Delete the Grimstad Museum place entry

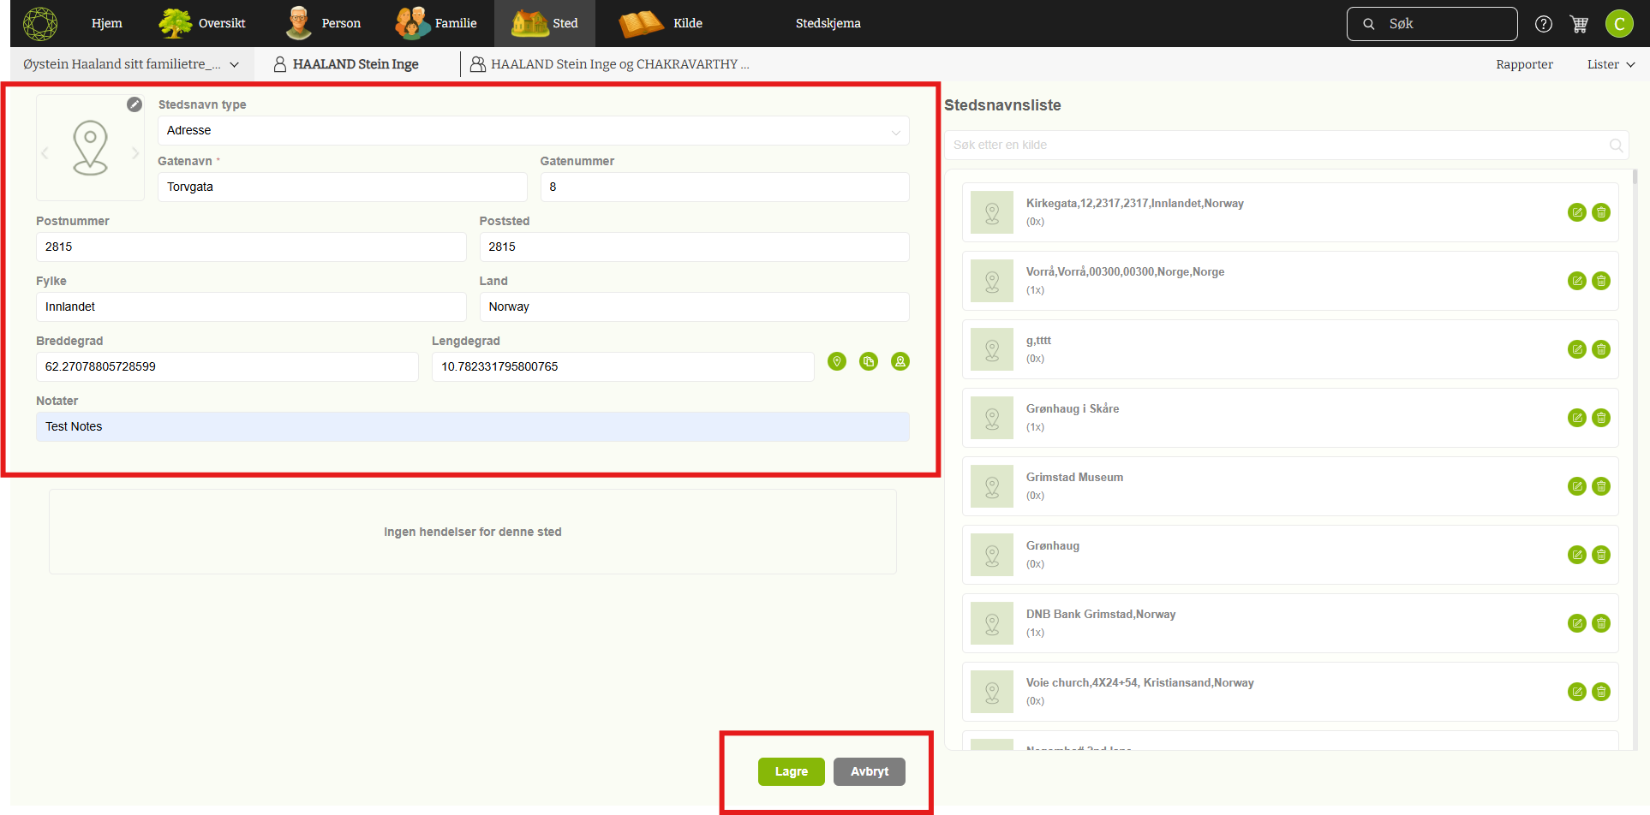click(1600, 486)
